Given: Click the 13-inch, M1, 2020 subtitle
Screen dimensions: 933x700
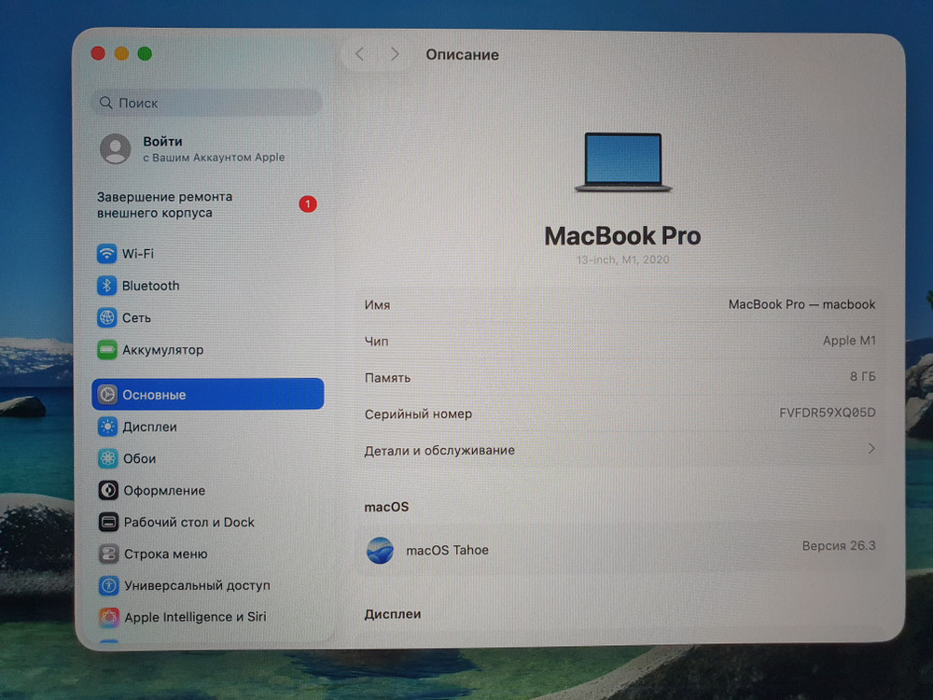Looking at the screenshot, I should [622, 259].
